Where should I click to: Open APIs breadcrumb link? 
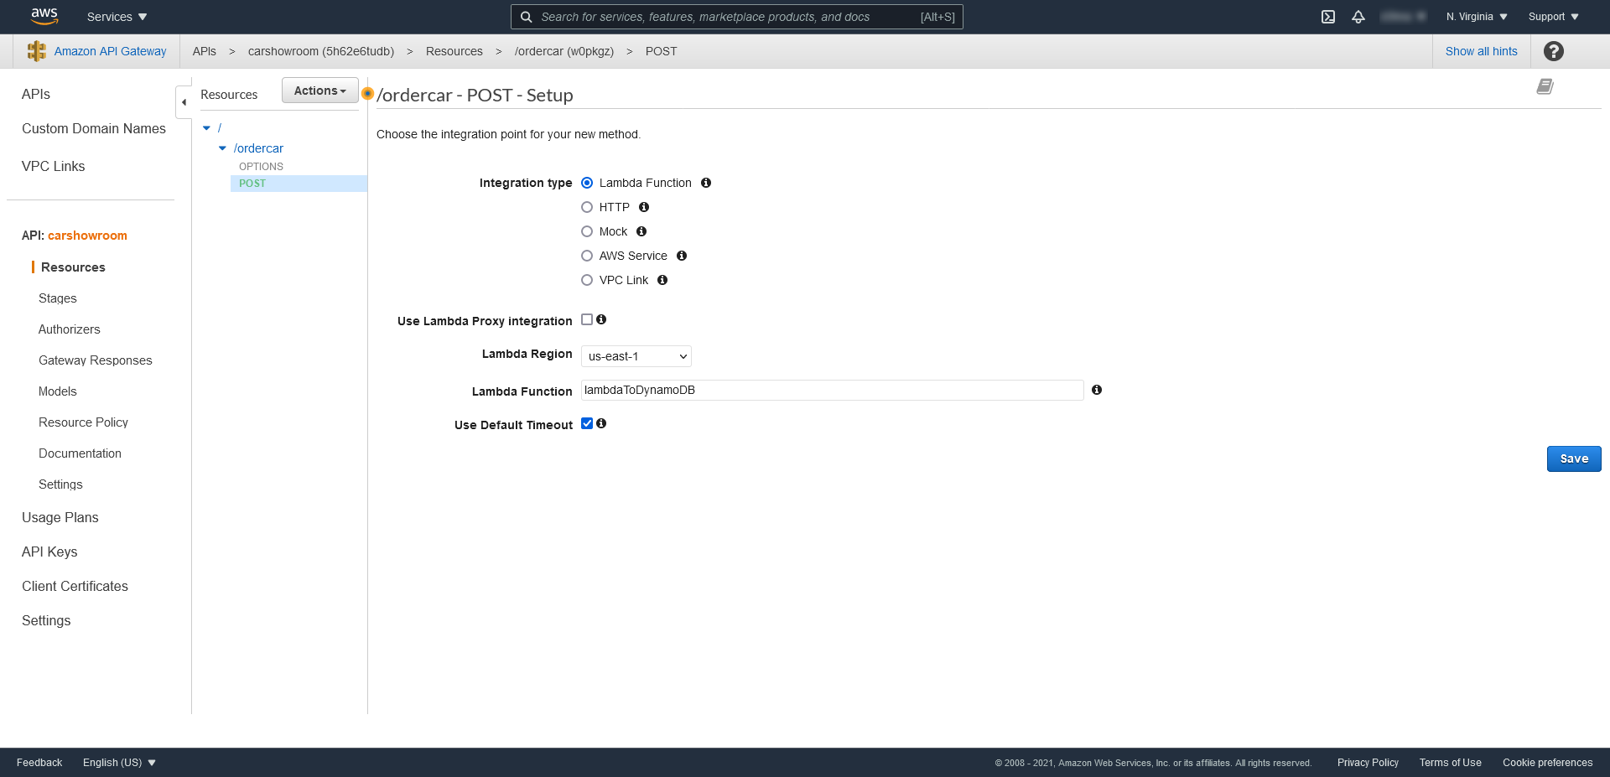[205, 51]
